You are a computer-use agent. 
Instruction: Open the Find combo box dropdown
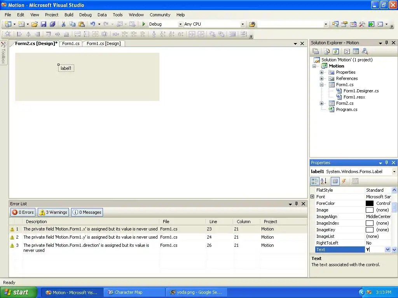click(x=326, y=24)
